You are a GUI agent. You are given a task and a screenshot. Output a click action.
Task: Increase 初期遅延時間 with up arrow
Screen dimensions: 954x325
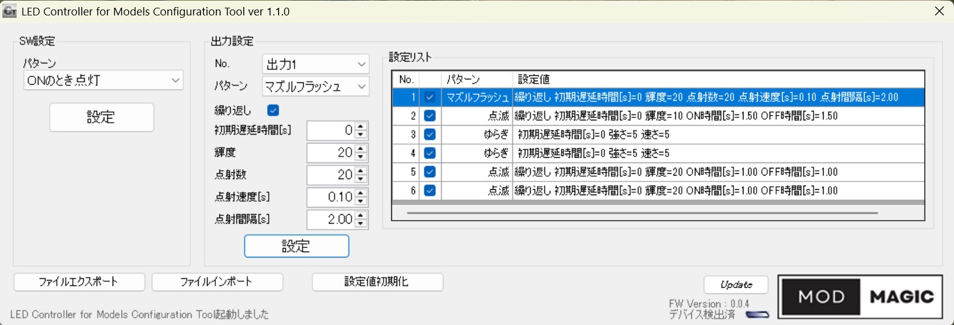[x=361, y=126]
